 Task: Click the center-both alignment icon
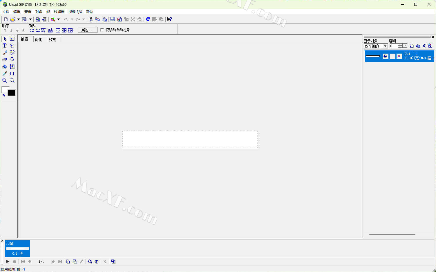point(70,30)
